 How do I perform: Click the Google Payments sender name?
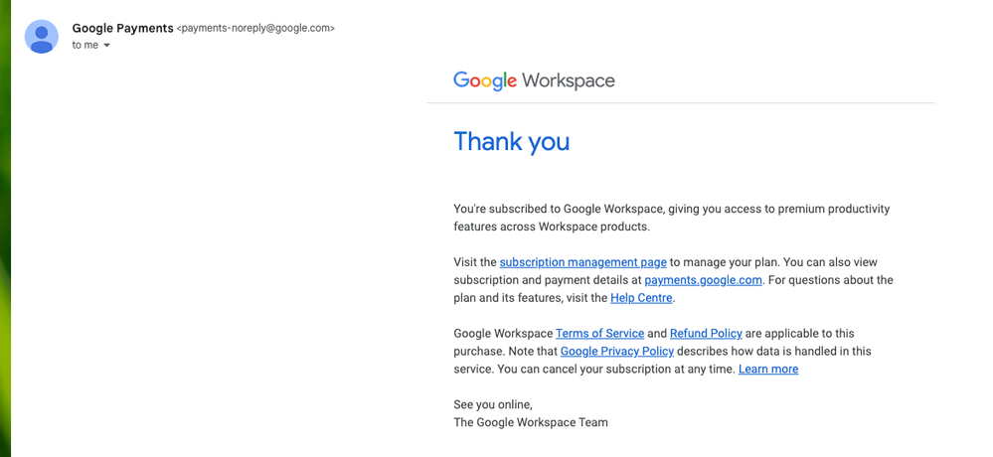123,28
